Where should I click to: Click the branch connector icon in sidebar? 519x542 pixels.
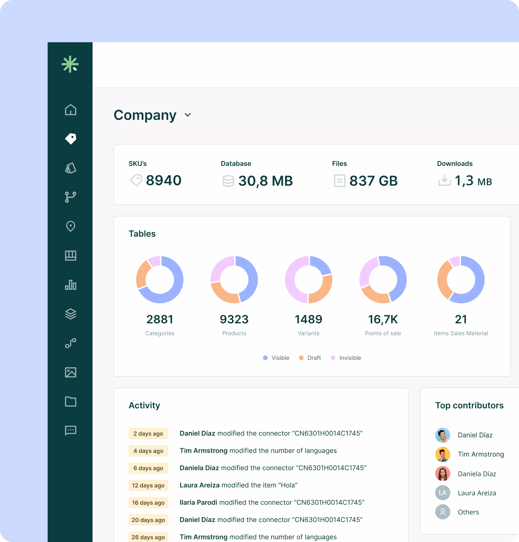click(71, 197)
